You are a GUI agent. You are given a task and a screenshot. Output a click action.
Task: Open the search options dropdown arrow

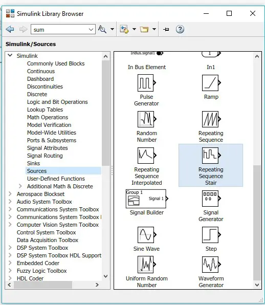(112, 29)
